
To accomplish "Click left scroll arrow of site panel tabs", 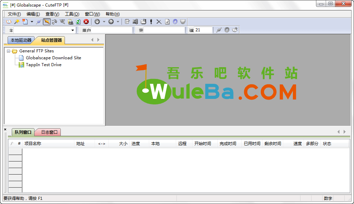I will (x=92, y=40).
